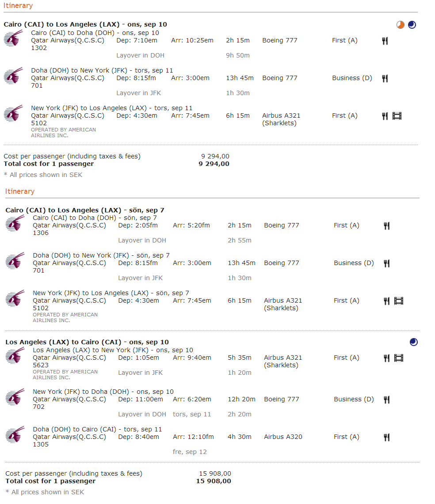Screen dimensions: 435x504
Task: Click the movie icon on the sep 11 JFK–LAX flight
Action: pos(397,116)
